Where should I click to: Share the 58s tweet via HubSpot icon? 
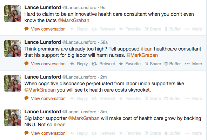pyautogui.click(x=153, y=64)
